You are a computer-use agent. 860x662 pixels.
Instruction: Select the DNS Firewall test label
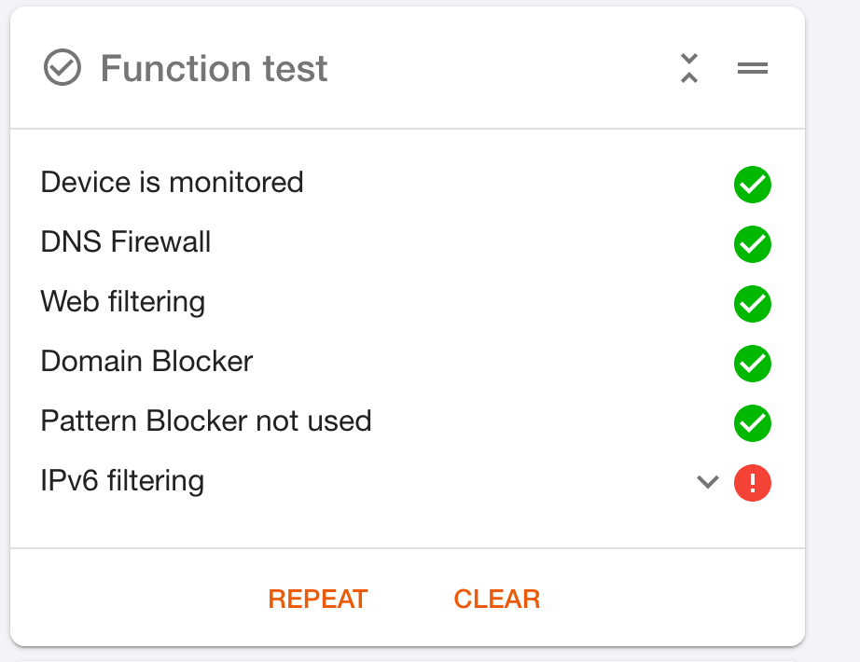pyautogui.click(x=126, y=242)
